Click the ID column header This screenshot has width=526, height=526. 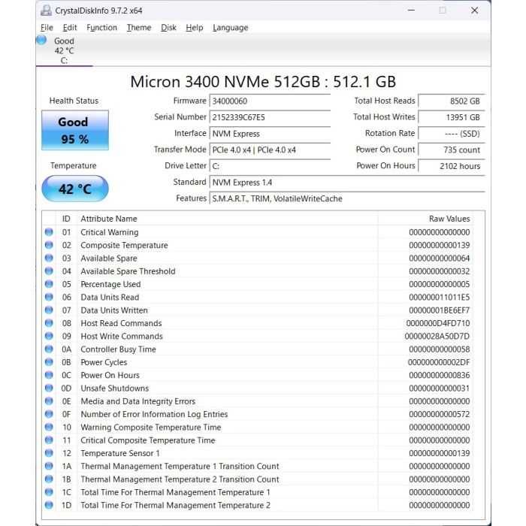click(66, 219)
